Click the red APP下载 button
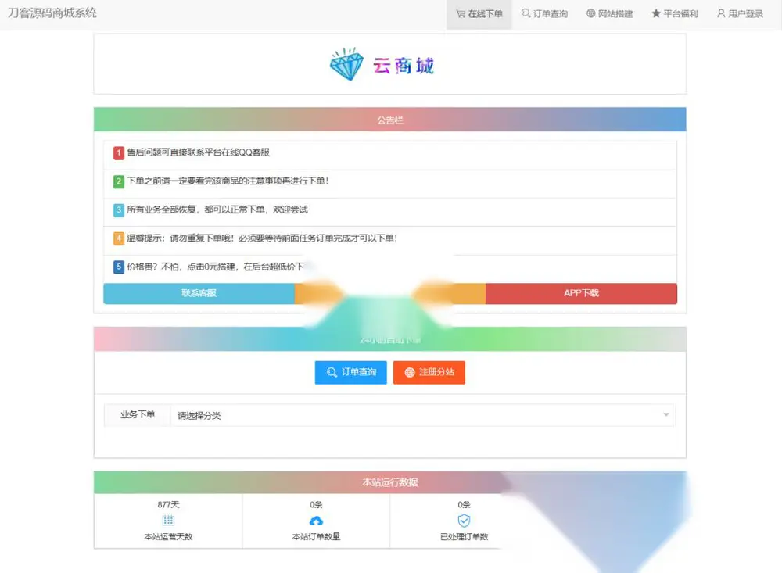 pyautogui.click(x=581, y=293)
